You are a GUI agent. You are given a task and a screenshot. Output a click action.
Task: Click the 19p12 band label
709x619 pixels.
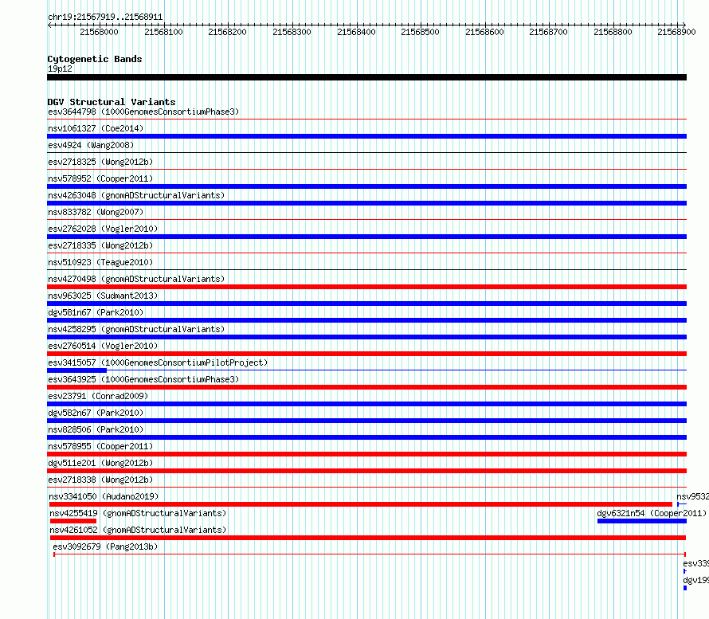(x=60, y=69)
